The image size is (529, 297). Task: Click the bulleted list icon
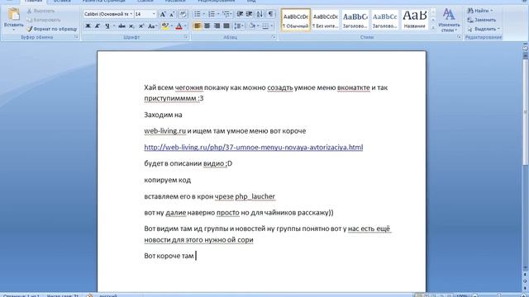(x=197, y=14)
